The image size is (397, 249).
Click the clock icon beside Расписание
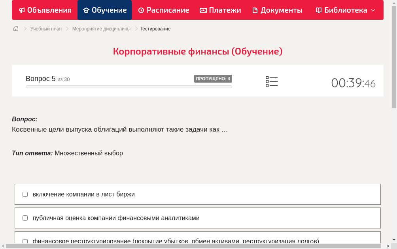coord(141,10)
